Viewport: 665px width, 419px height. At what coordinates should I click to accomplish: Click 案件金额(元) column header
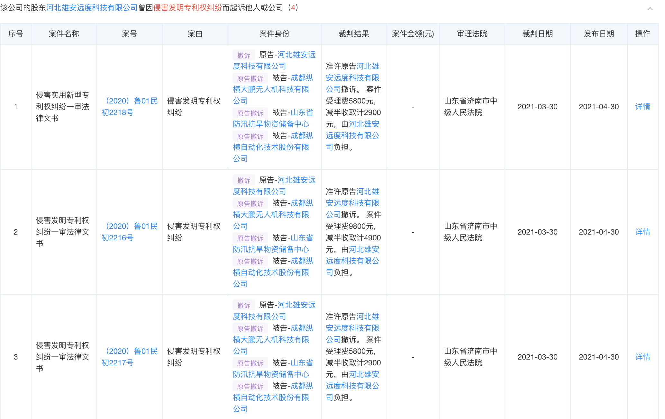[413, 34]
